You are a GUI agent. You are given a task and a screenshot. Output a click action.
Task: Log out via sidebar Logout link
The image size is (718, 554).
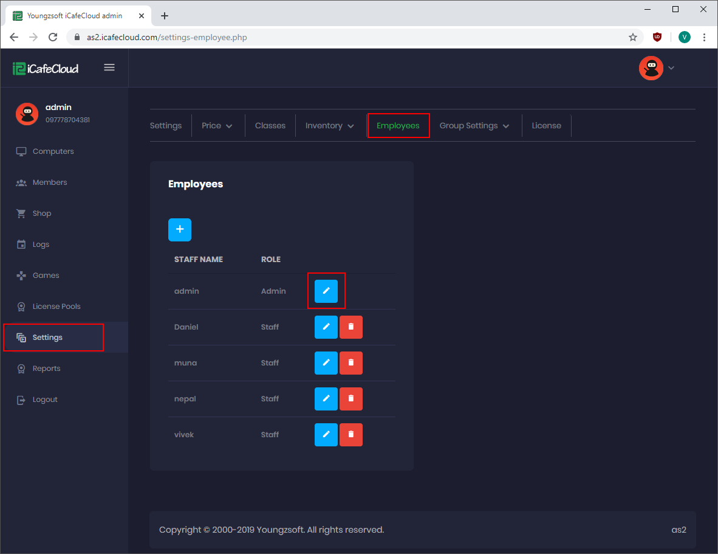click(x=45, y=400)
